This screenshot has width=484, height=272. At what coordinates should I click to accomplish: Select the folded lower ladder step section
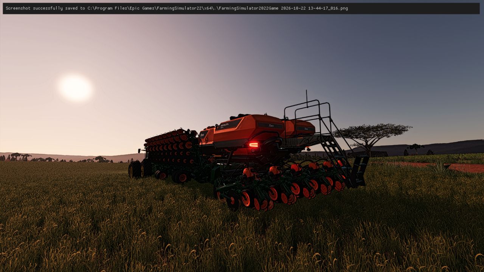pyautogui.click(x=360, y=171)
